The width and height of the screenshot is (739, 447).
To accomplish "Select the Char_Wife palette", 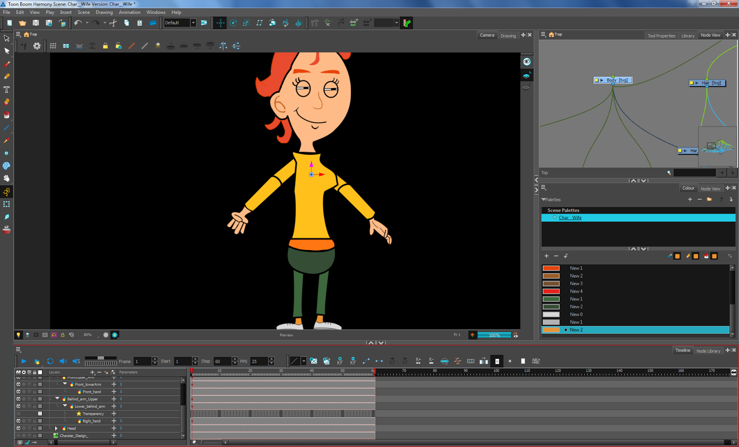I will pos(570,218).
